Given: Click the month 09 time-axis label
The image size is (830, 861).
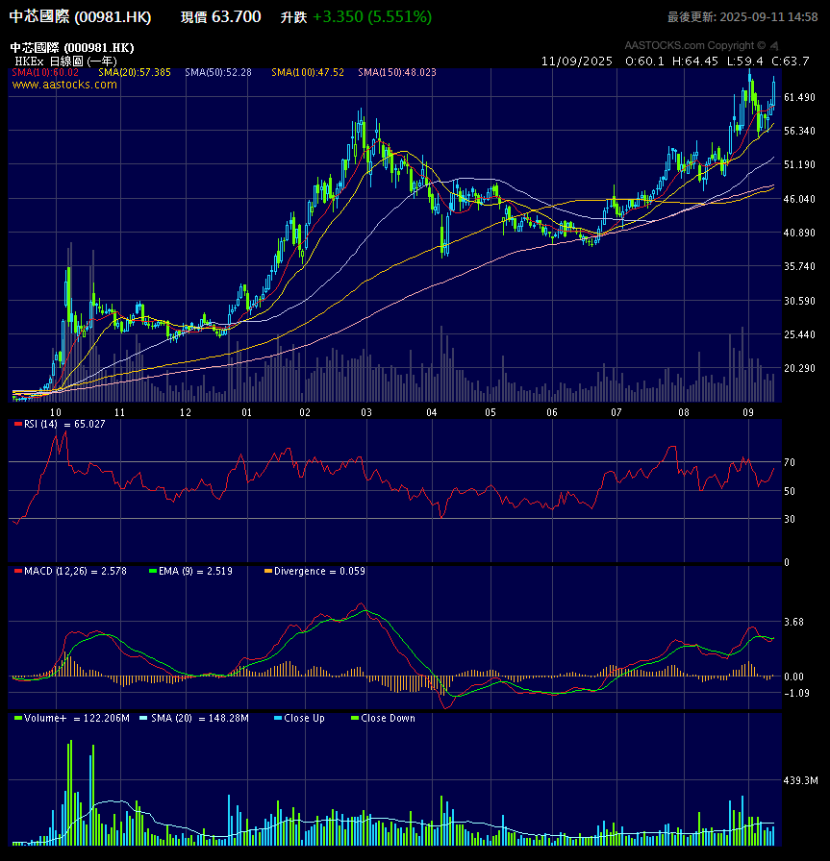Looking at the screenshot, I should [x=748, y=412].
